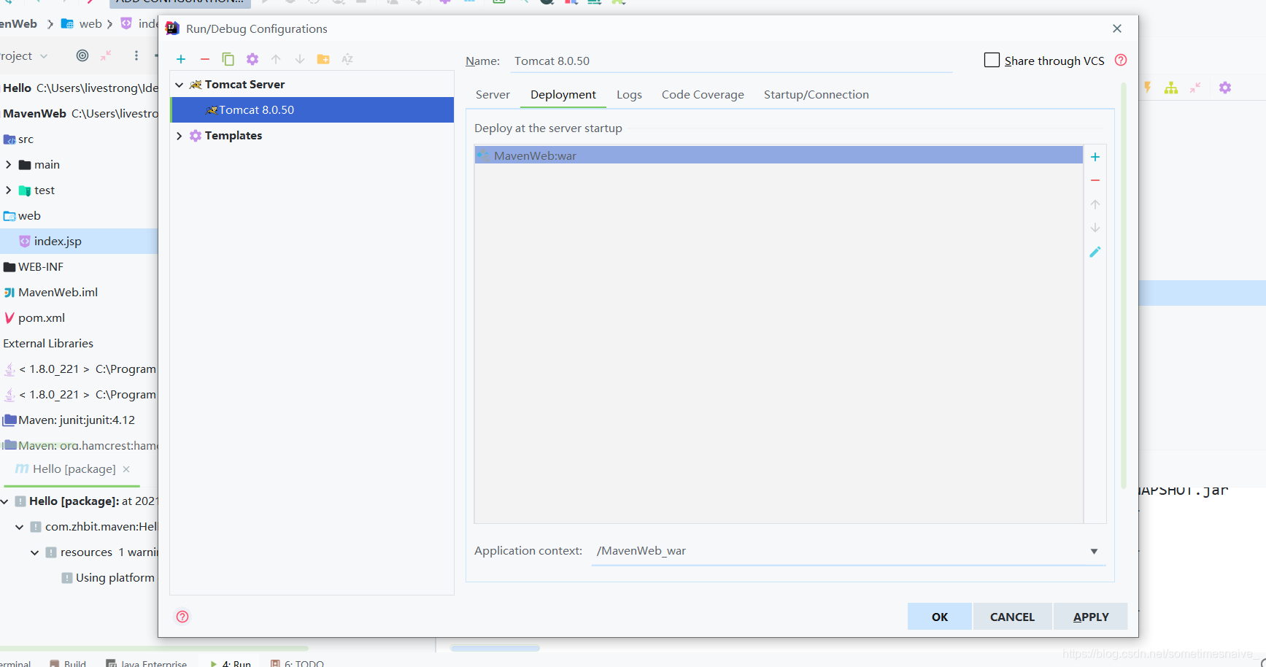Create new folder for configurations
This screenshot has width=1266, height=667.
[x=323, y=59]
